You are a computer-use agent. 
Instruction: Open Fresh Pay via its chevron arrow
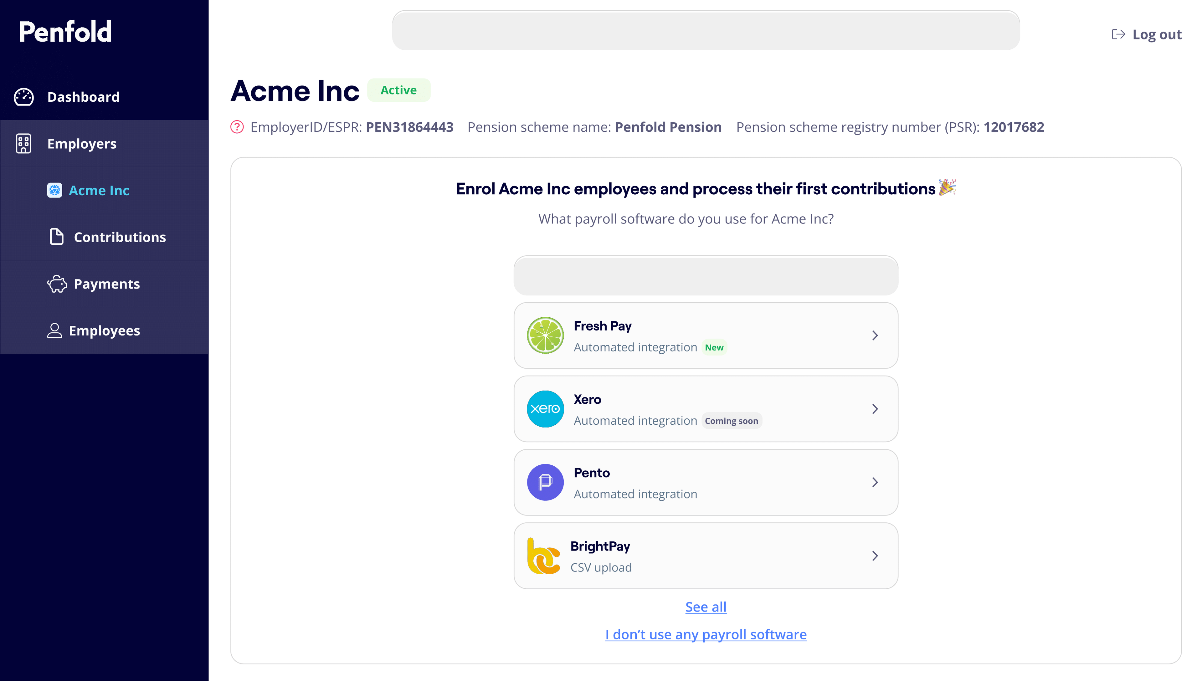pos(875,335)
